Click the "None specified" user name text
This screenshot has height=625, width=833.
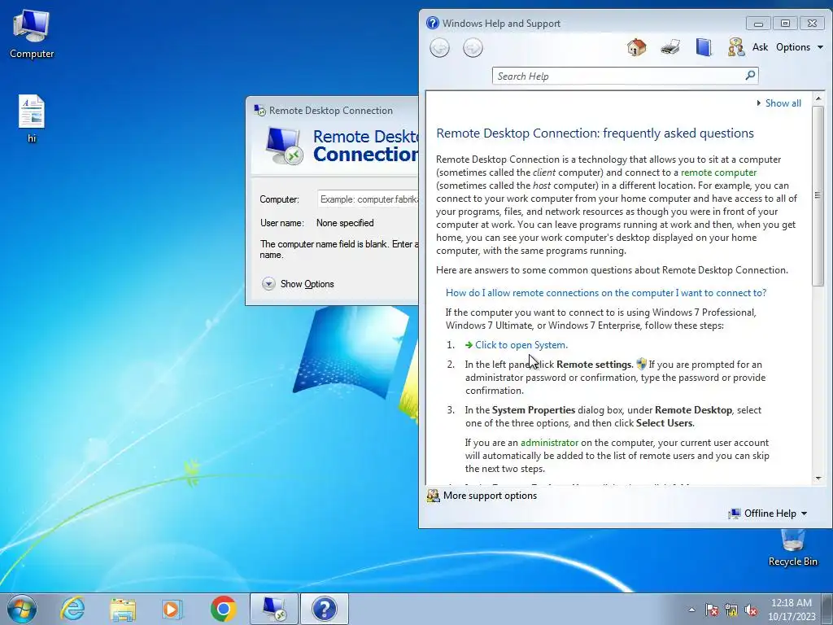(x=345, y=223)
